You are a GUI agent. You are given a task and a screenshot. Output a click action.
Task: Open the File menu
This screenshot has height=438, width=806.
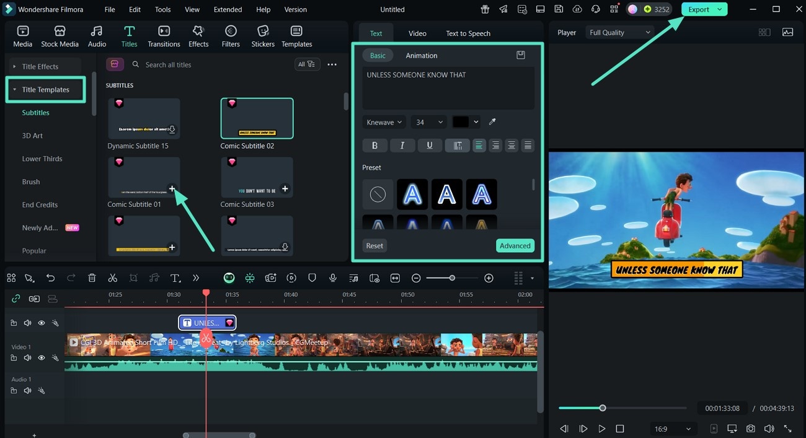click(110, 9)
